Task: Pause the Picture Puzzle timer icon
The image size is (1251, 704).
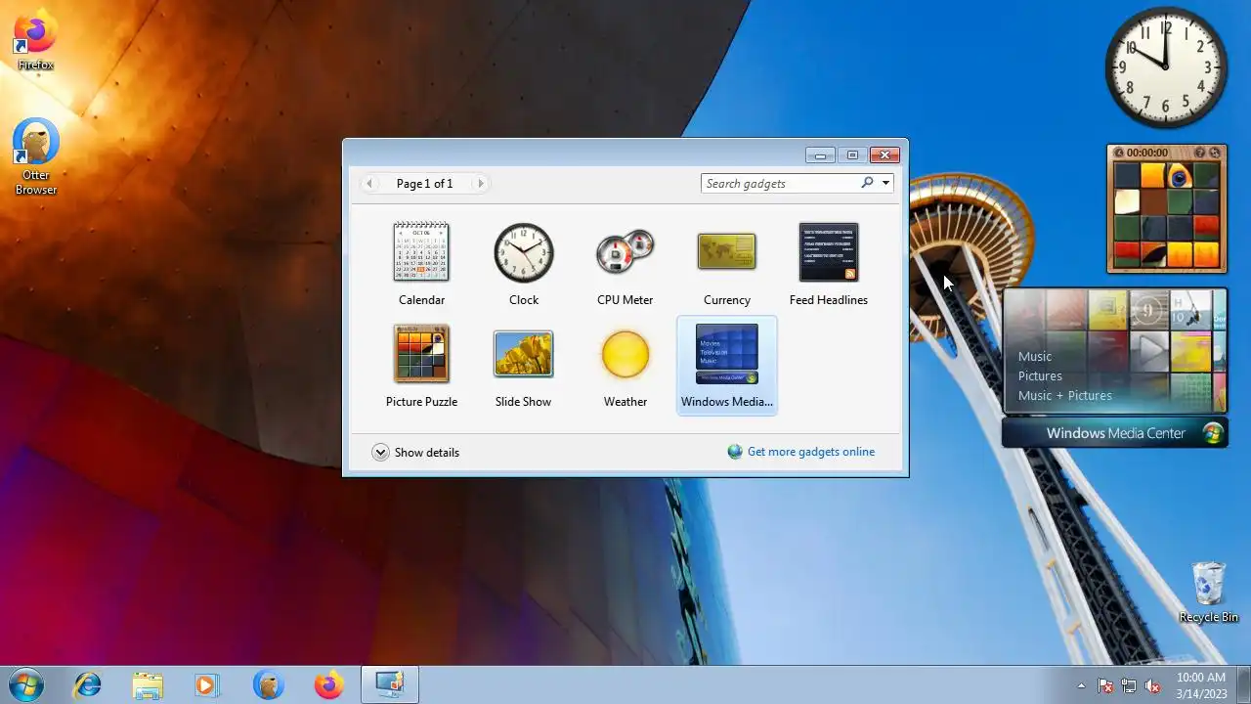Action: pyautogui.click(x=1118, y=153)
